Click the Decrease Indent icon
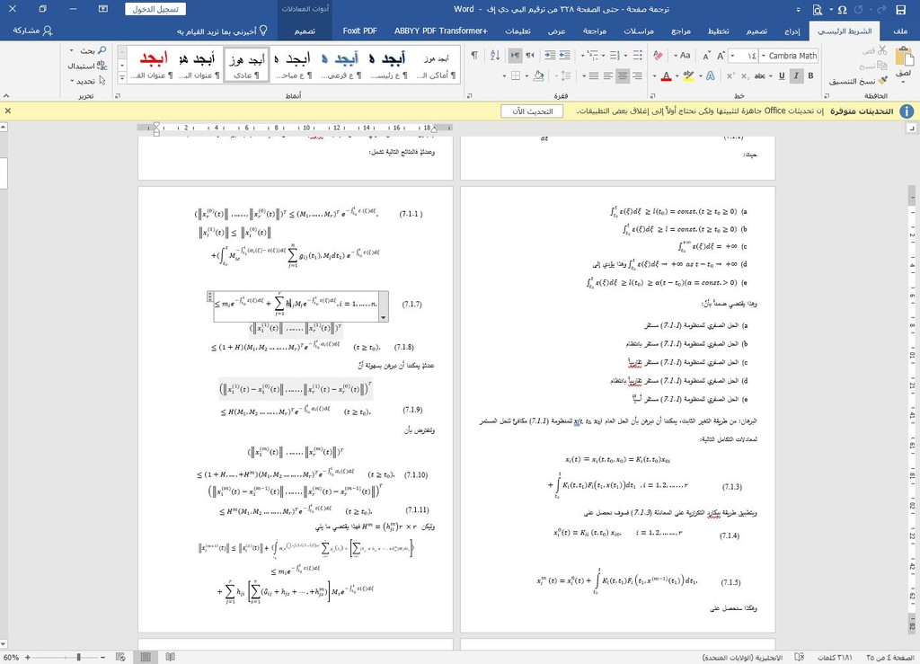This screenshot has height=664, width=920. pos(564,56)
